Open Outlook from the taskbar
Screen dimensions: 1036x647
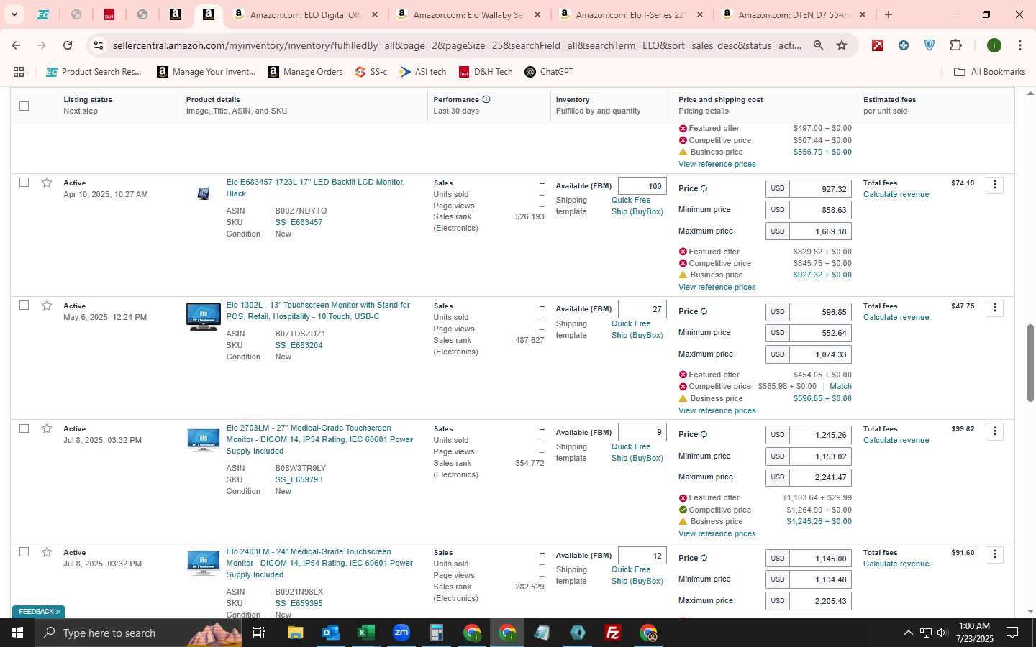(x=330, y=633)
